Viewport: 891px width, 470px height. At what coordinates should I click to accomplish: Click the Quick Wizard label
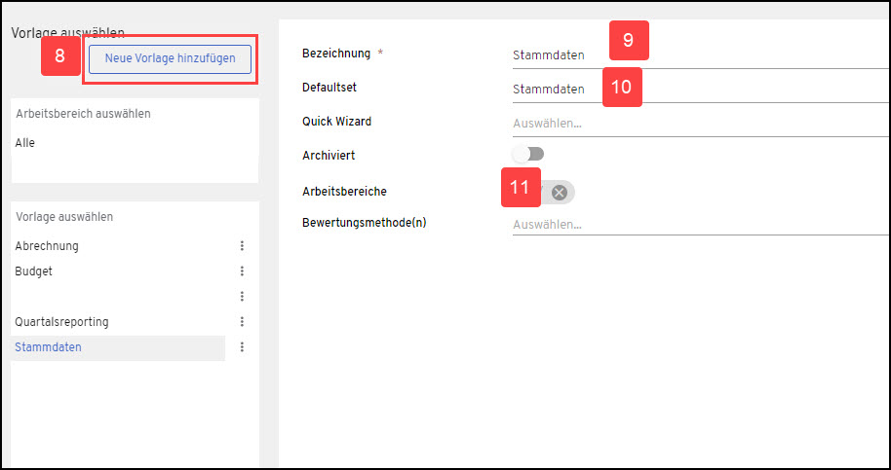(x=337, y=121)
